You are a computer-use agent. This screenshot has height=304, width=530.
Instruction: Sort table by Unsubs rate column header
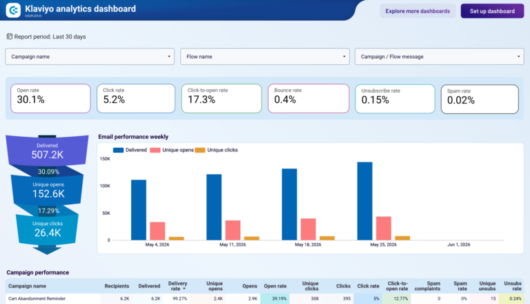point(513,286)
